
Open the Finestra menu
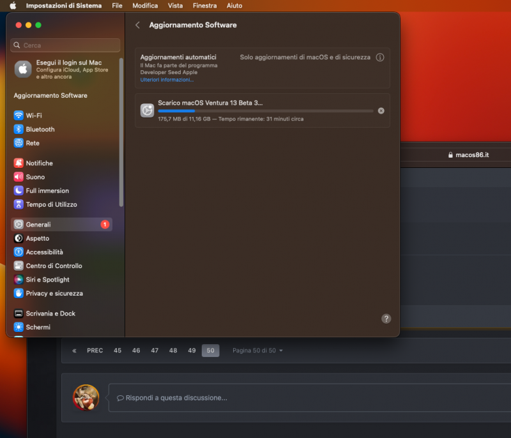pos(204,6)
